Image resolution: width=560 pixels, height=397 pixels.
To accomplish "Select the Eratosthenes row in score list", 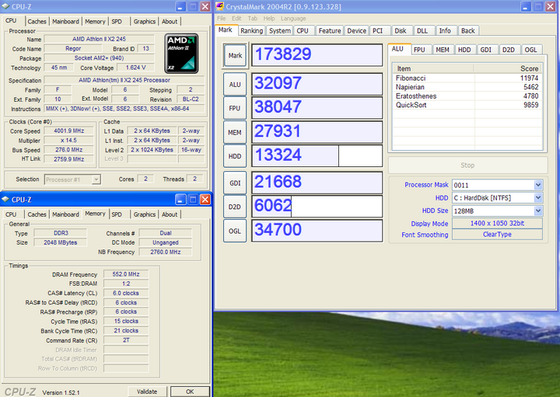I will coord(467,96).
